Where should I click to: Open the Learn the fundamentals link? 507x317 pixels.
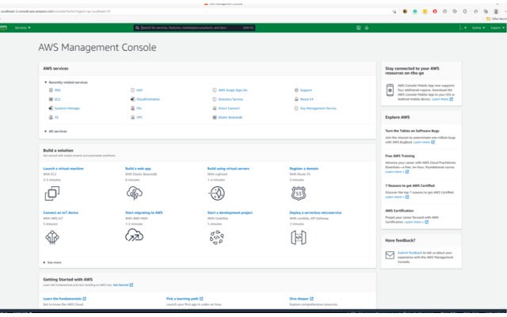point(65,299)
